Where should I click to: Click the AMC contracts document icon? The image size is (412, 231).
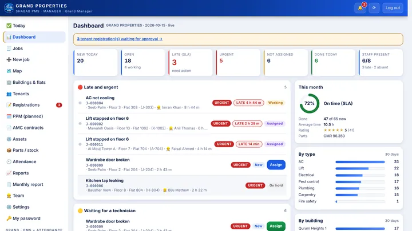click(9, 128)
